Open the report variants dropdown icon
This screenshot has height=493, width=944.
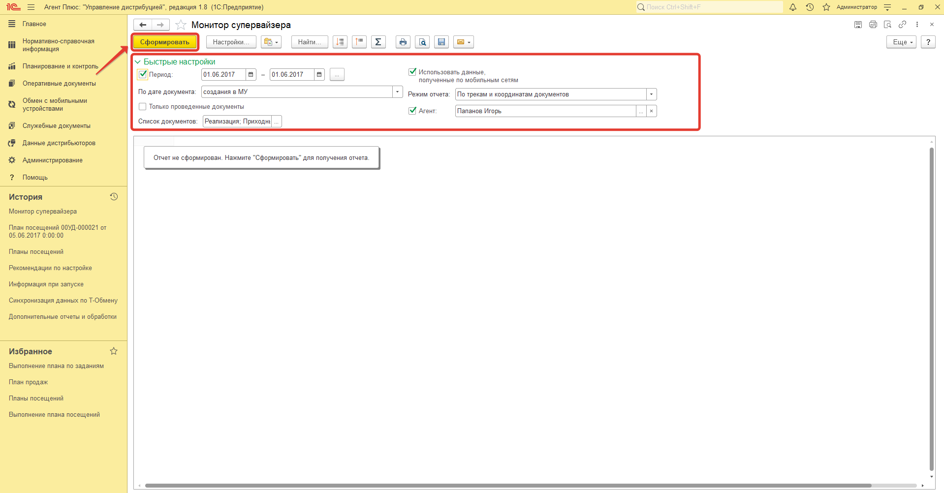tap(271, 42)
